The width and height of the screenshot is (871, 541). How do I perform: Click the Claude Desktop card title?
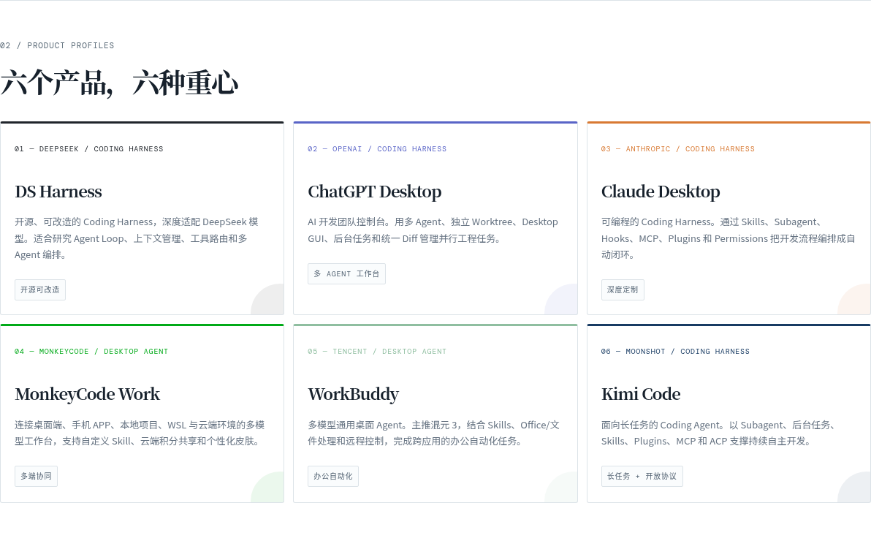661,192
